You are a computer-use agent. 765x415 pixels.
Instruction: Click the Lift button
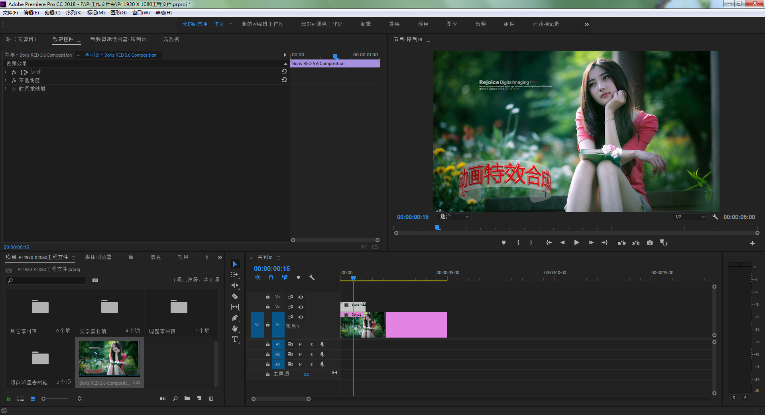click(x=621, y=243)
